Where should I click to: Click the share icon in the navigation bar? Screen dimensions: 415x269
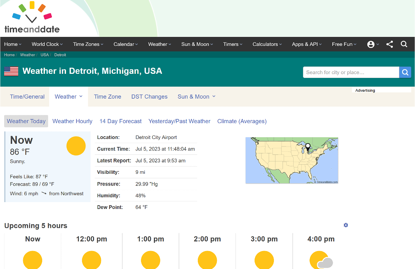[389, 44]
